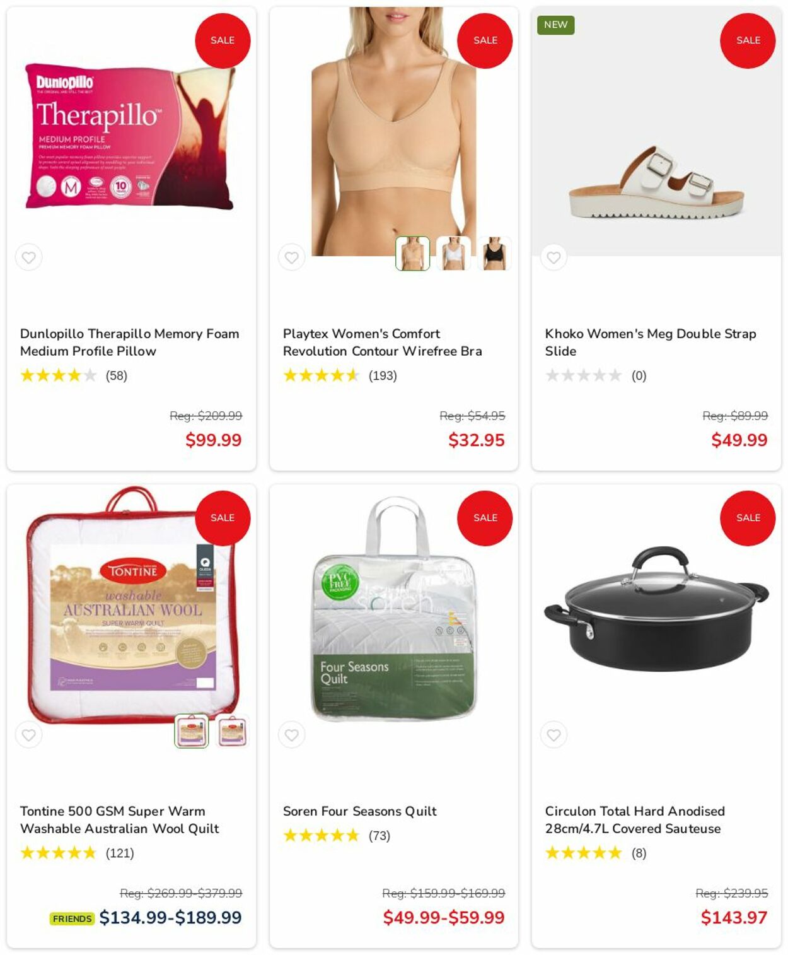
Task: Open Circulon Total Hard Anodised Sauteuse link
Action: click(x=634, y=819)
